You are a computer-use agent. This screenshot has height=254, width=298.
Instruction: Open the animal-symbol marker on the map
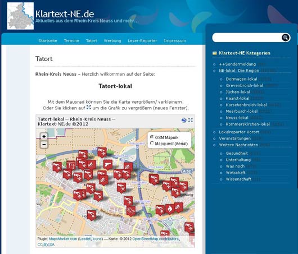click(131, 210)
